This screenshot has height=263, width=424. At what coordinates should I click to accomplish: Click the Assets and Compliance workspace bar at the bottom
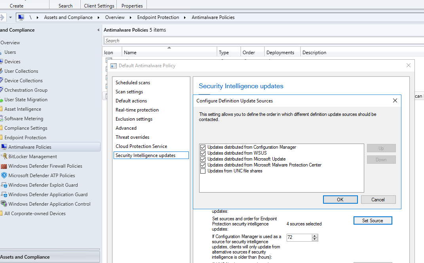(x=50, y=257)
